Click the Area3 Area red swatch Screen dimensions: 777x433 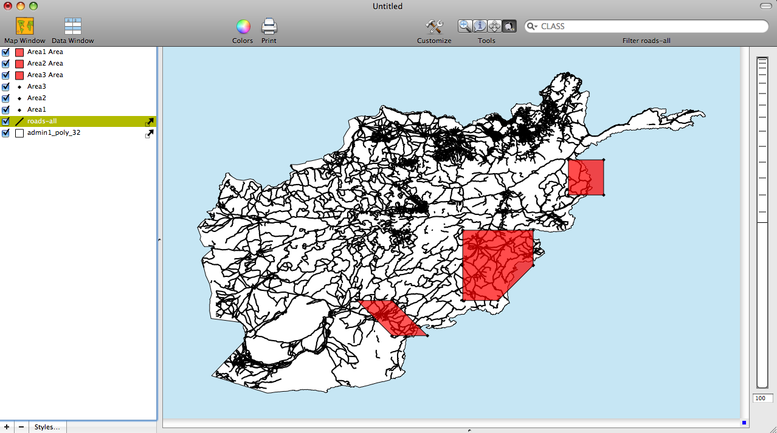[19, 75]
